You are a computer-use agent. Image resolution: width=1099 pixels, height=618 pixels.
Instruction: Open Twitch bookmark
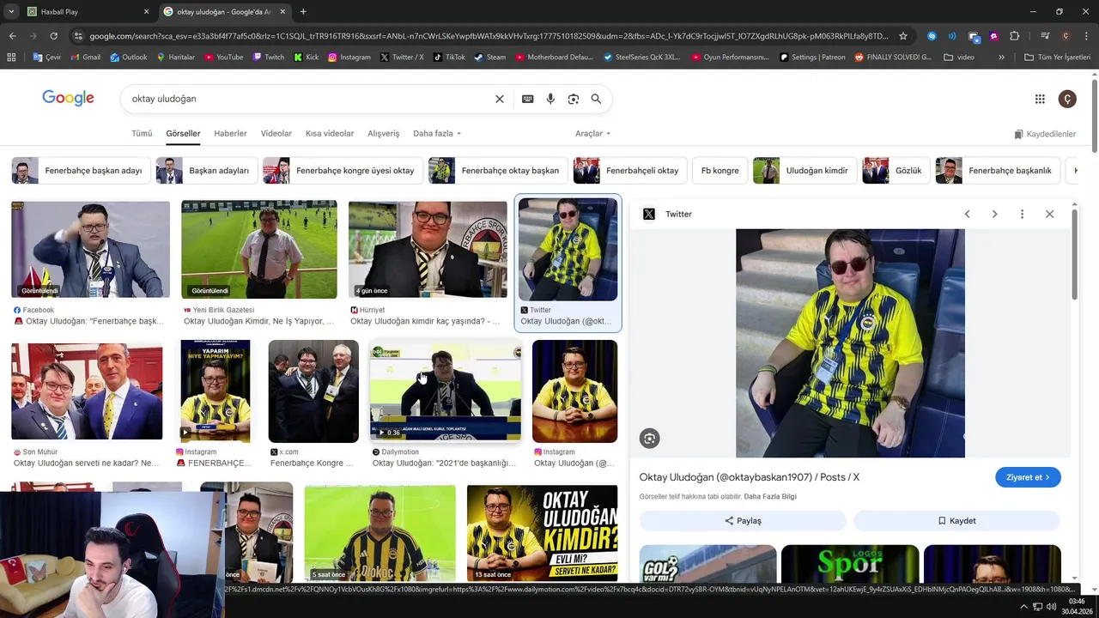pos(268,57)
